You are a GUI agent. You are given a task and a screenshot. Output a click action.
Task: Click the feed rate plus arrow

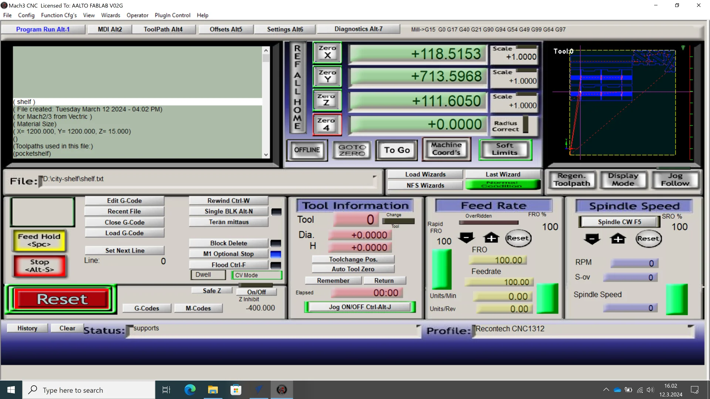[x=491, y=238]
